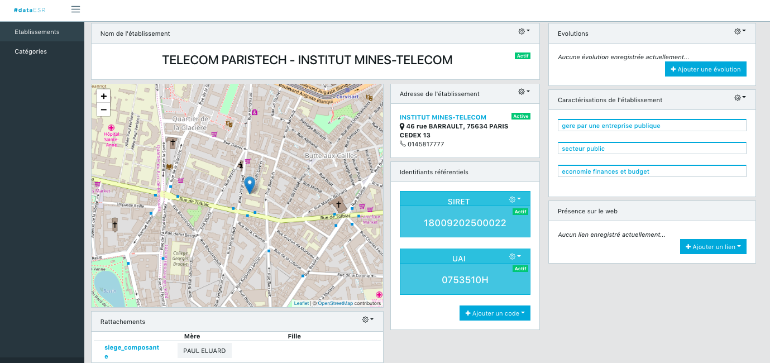Open gear menu of Caractérisations panel
Viewport: 770px width, 363px height.
(740, 98)
